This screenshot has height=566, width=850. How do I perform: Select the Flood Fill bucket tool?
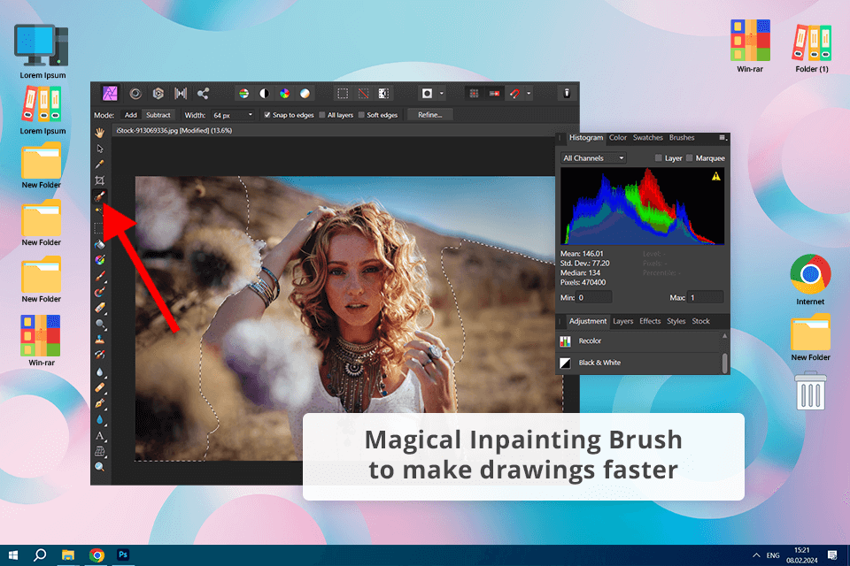pyautogui.click(x=100, y=244)
